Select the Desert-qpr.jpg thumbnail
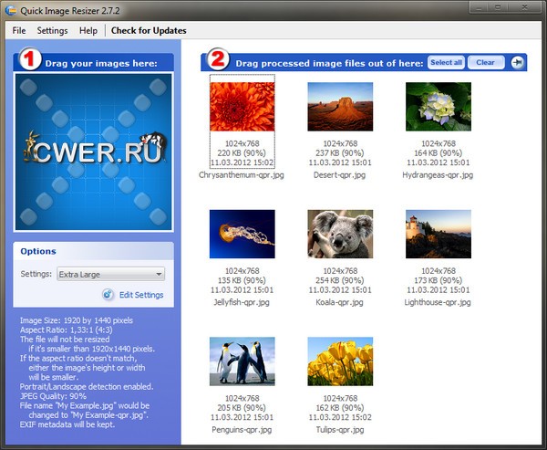Screen dimensions: 547x450 [x=340, y=107]
